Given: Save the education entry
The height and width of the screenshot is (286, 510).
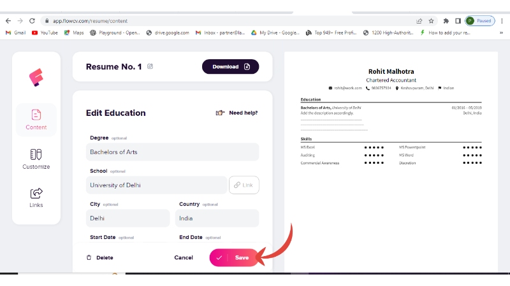Looking at the screenshot, I should [x=235, y=258].
